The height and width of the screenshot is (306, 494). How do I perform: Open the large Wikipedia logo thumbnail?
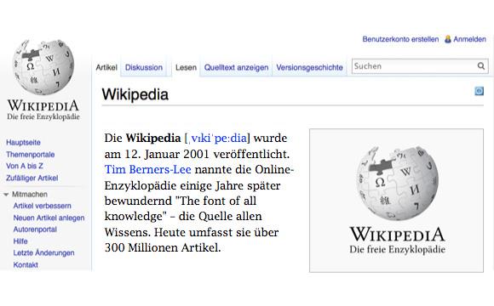(x=396, y=201)
